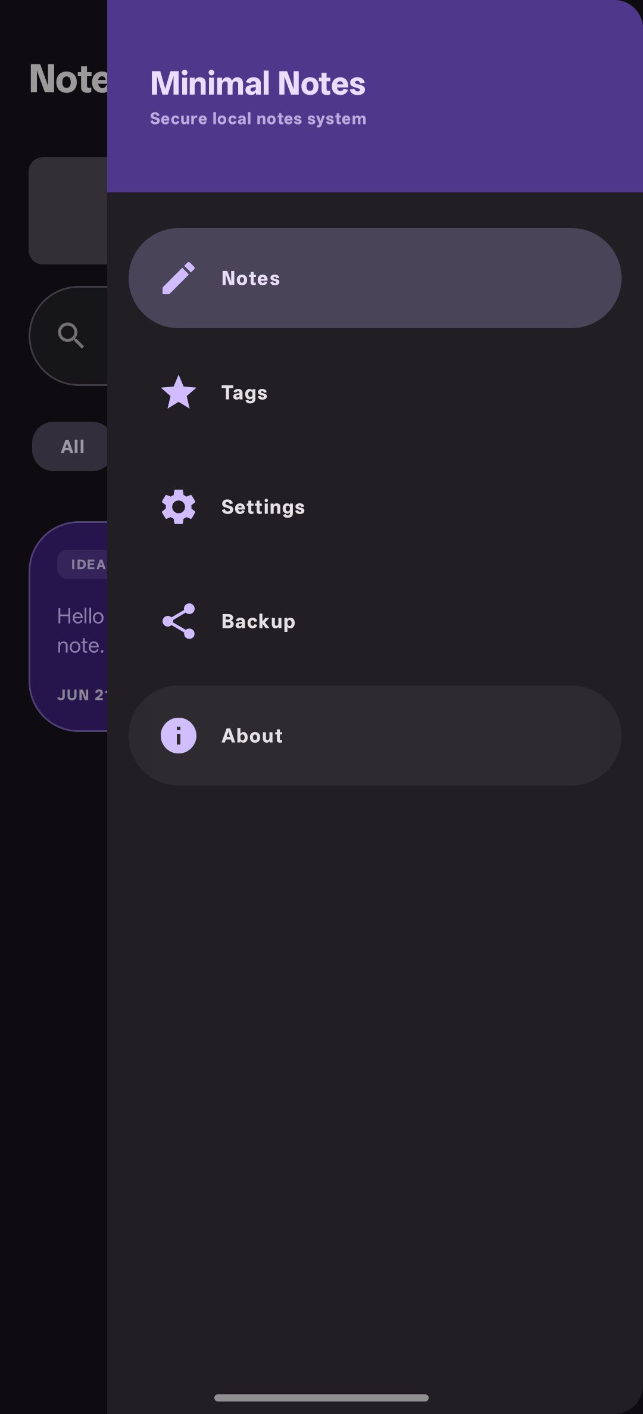This screenshot has height=1414, width=643.
Task: Click the dimmed Notes page heading
Action: click(x=68, y=79)
